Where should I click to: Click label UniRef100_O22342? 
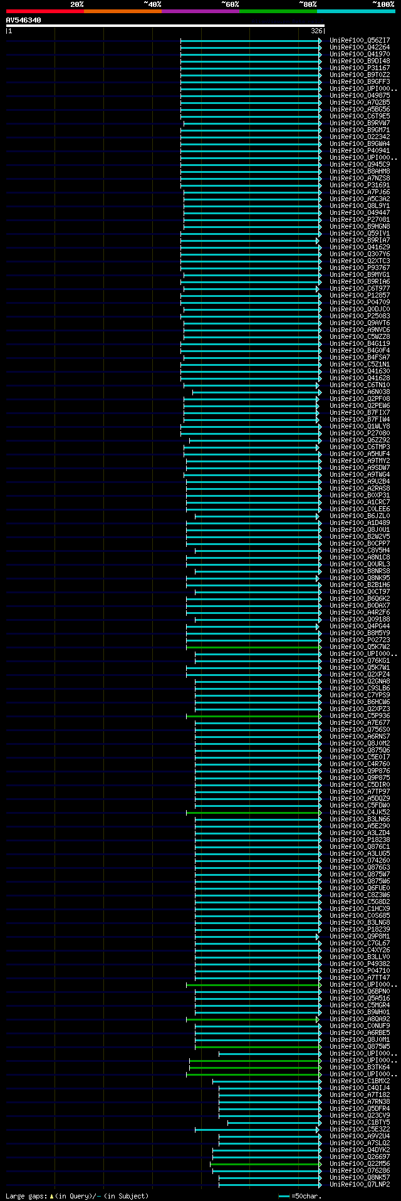point(360,137)
